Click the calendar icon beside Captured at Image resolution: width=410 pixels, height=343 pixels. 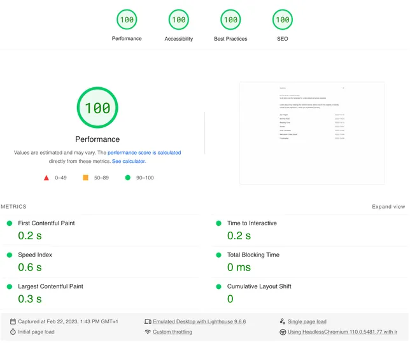pyautogui.click(x=13, y=321)
